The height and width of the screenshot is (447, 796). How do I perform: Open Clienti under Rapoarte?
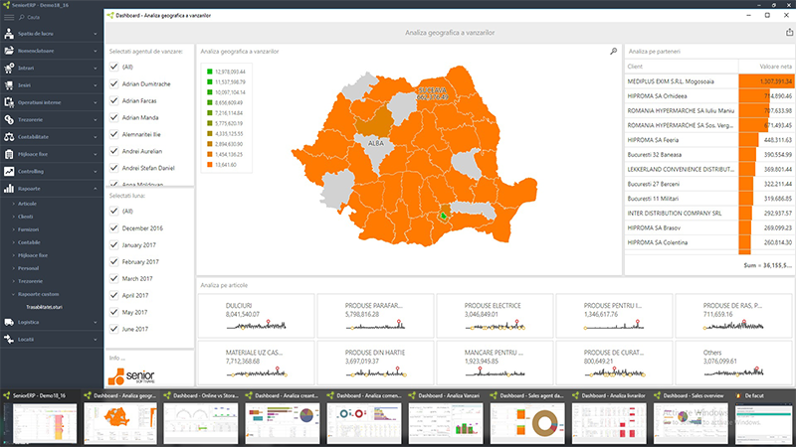[x=26, y=217]
